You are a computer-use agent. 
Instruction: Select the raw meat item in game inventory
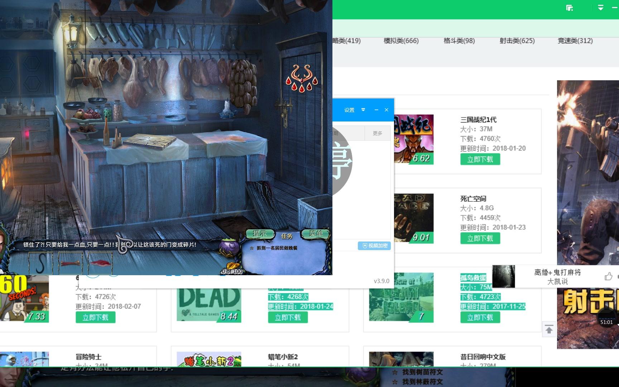tap(100, 263)
